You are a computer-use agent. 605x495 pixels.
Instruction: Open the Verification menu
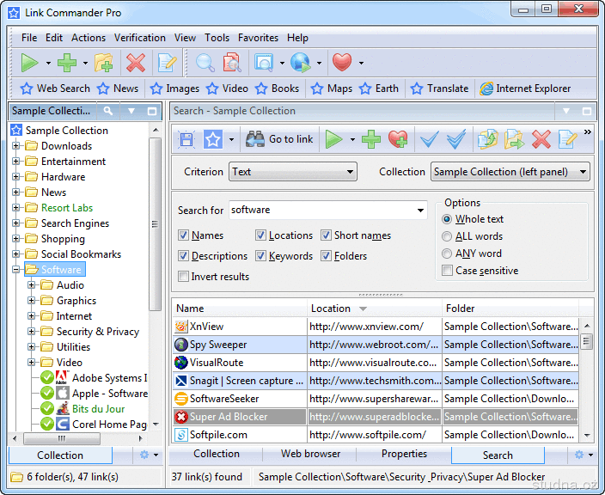pyautogui.click(x=140, y=38)
